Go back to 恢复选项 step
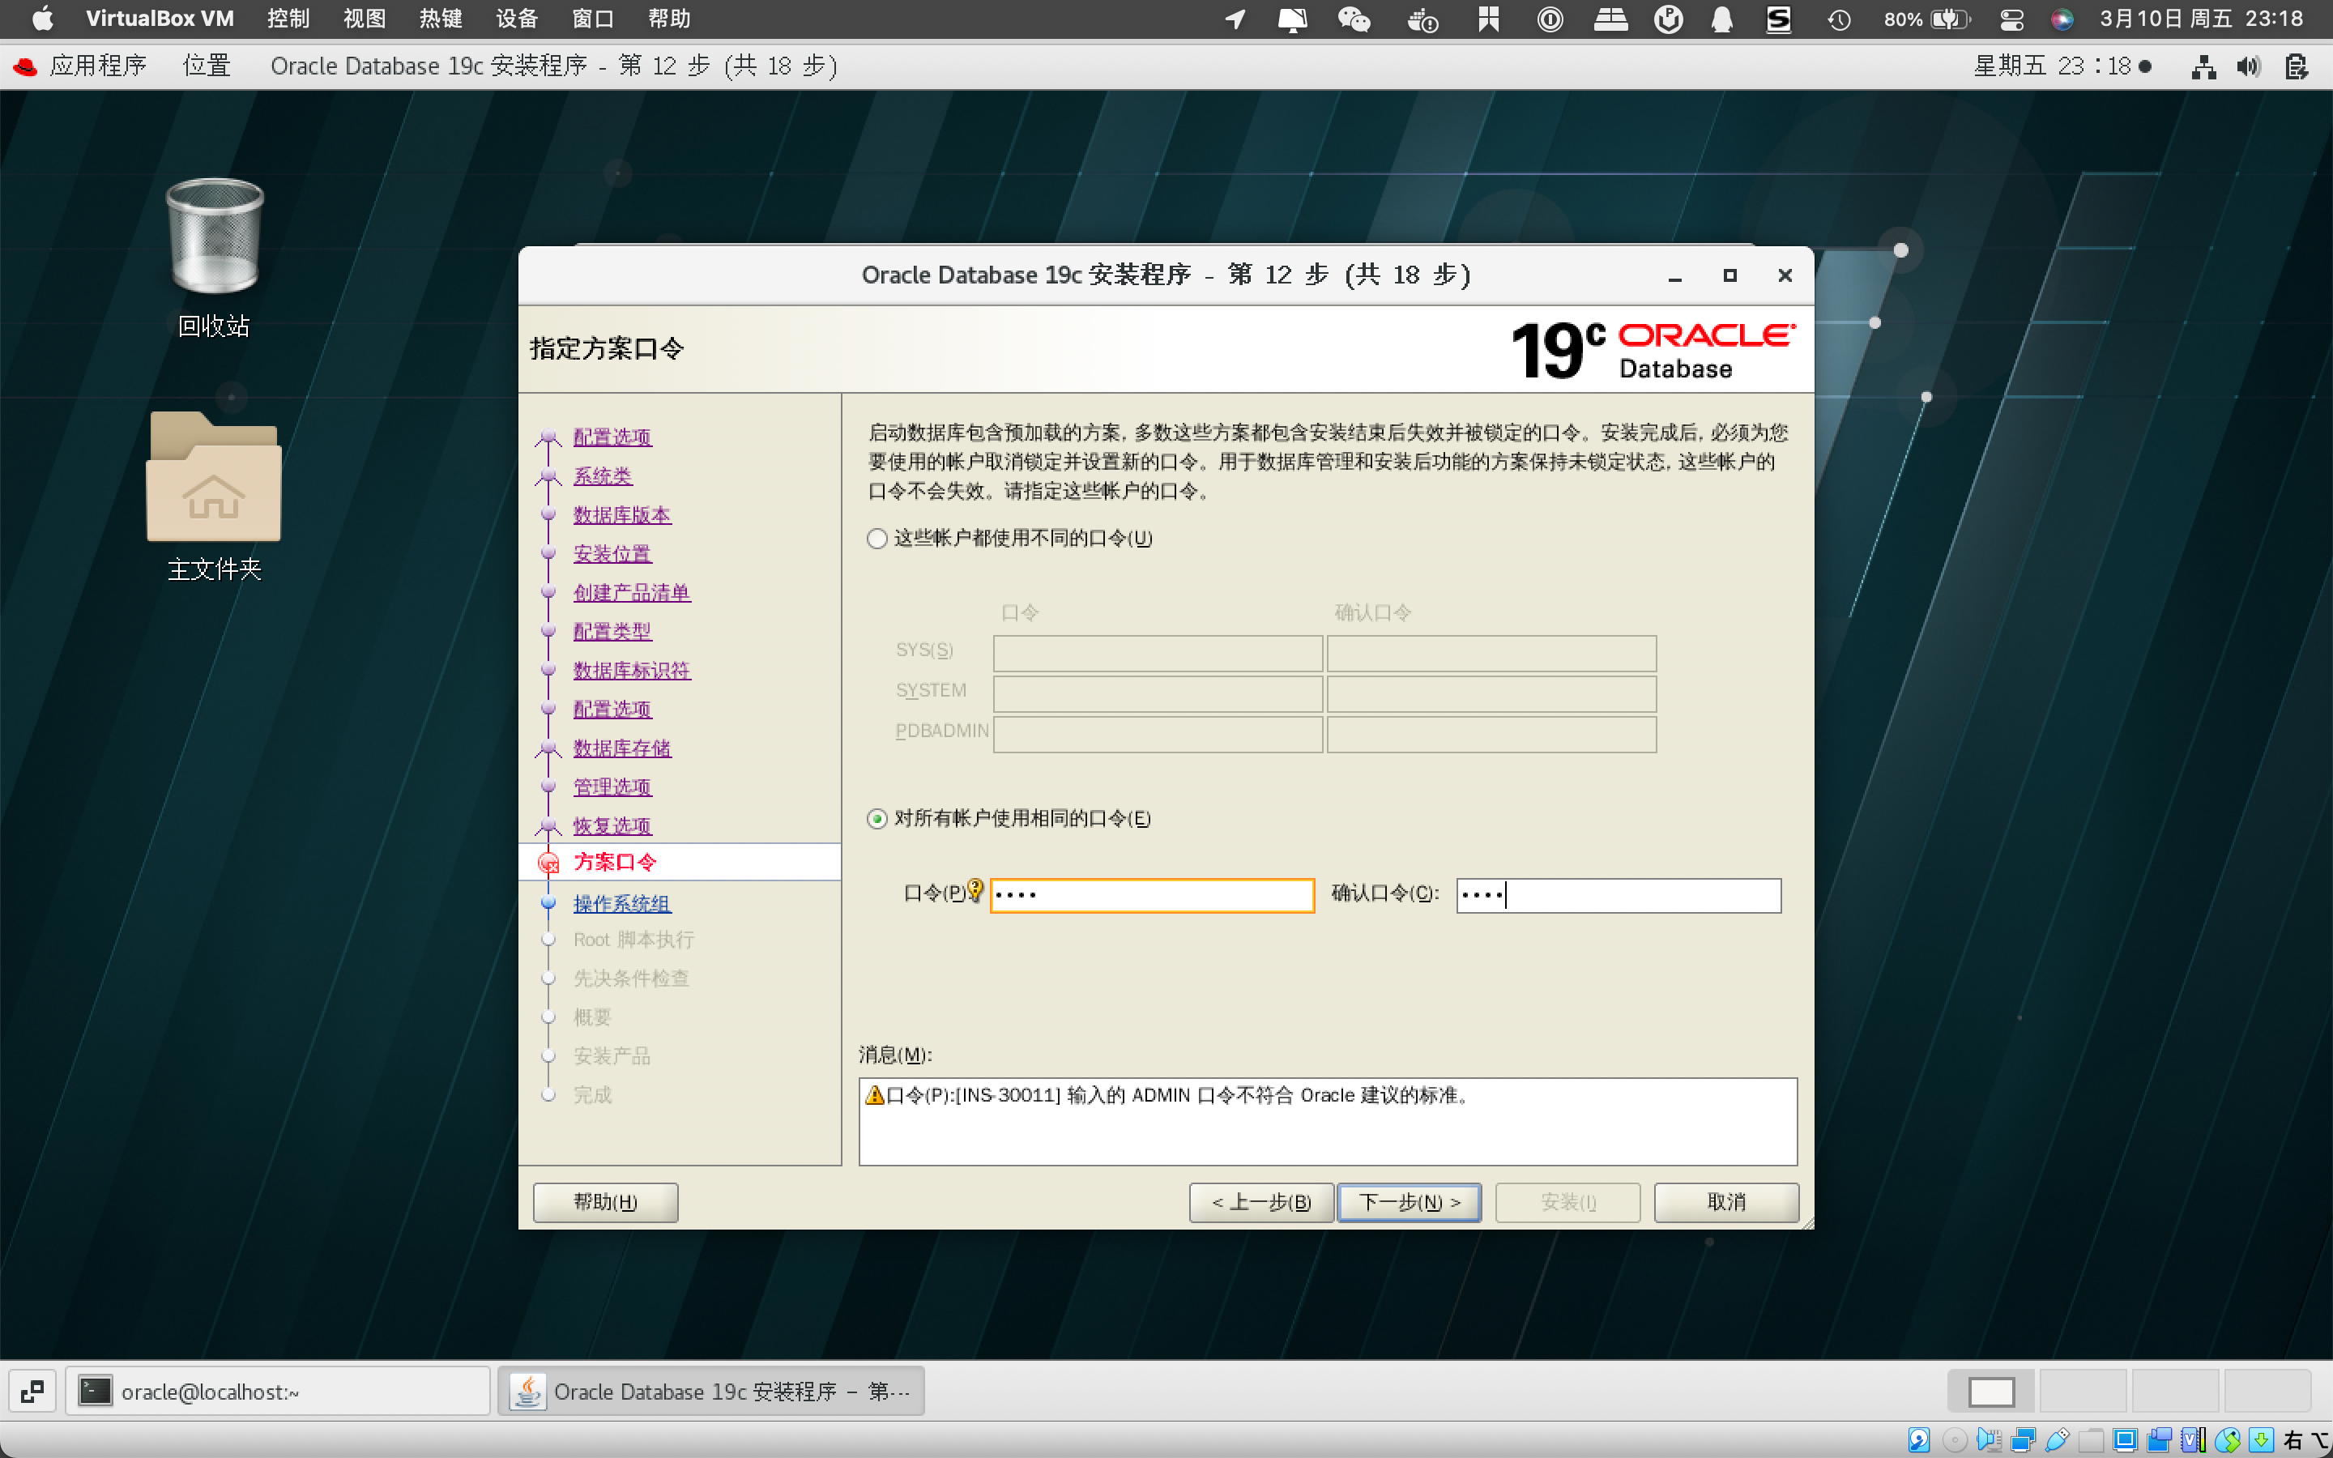 pos(612,825)
